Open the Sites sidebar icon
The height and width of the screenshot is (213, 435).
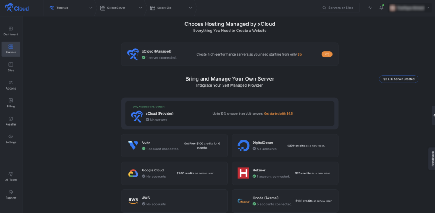click(x=11, y=64)
